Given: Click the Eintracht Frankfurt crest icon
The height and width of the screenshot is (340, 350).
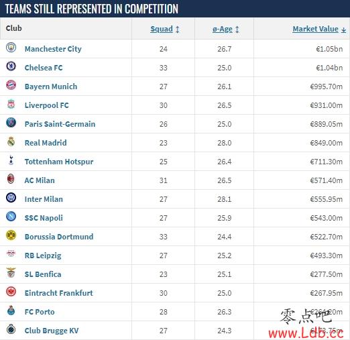Looking at the screenshot, I should coord(11,292).
